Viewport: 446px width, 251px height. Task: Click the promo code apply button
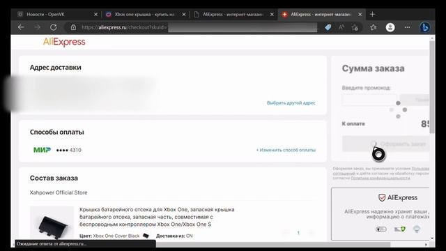click(x=415, y=100)
